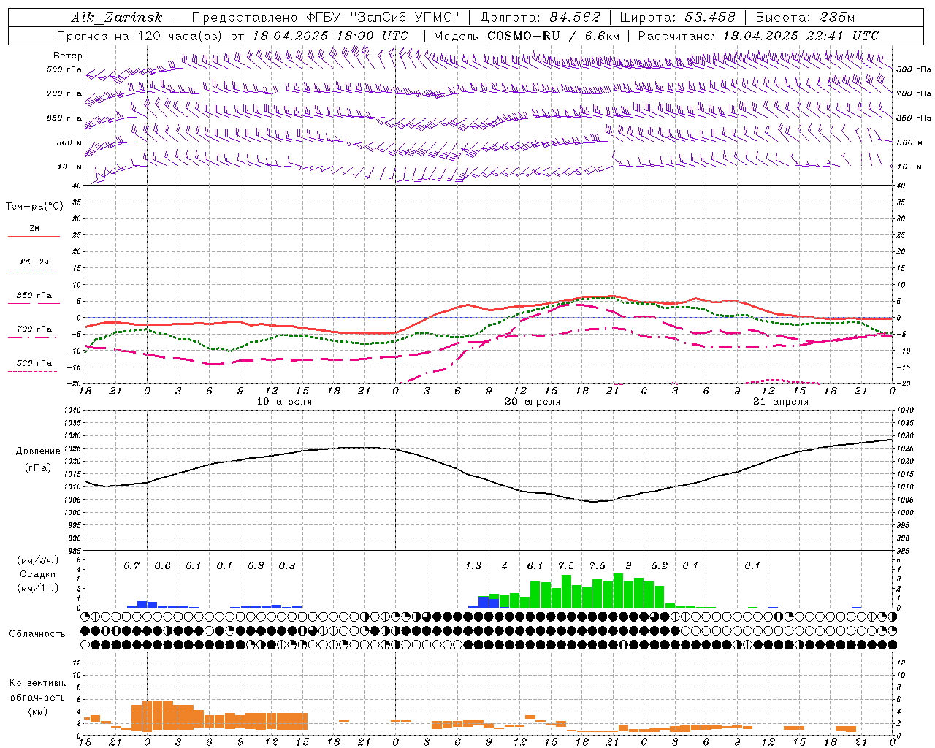The height and width of the screenshot is (748, 935).
Task: Click the latitude value 53.458
Action: point(710,18)
